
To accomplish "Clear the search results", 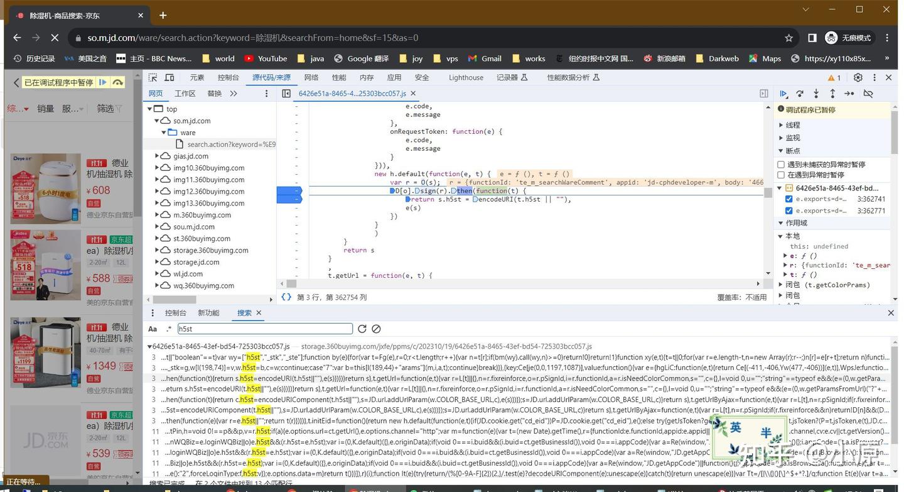I will coord(377,329).
